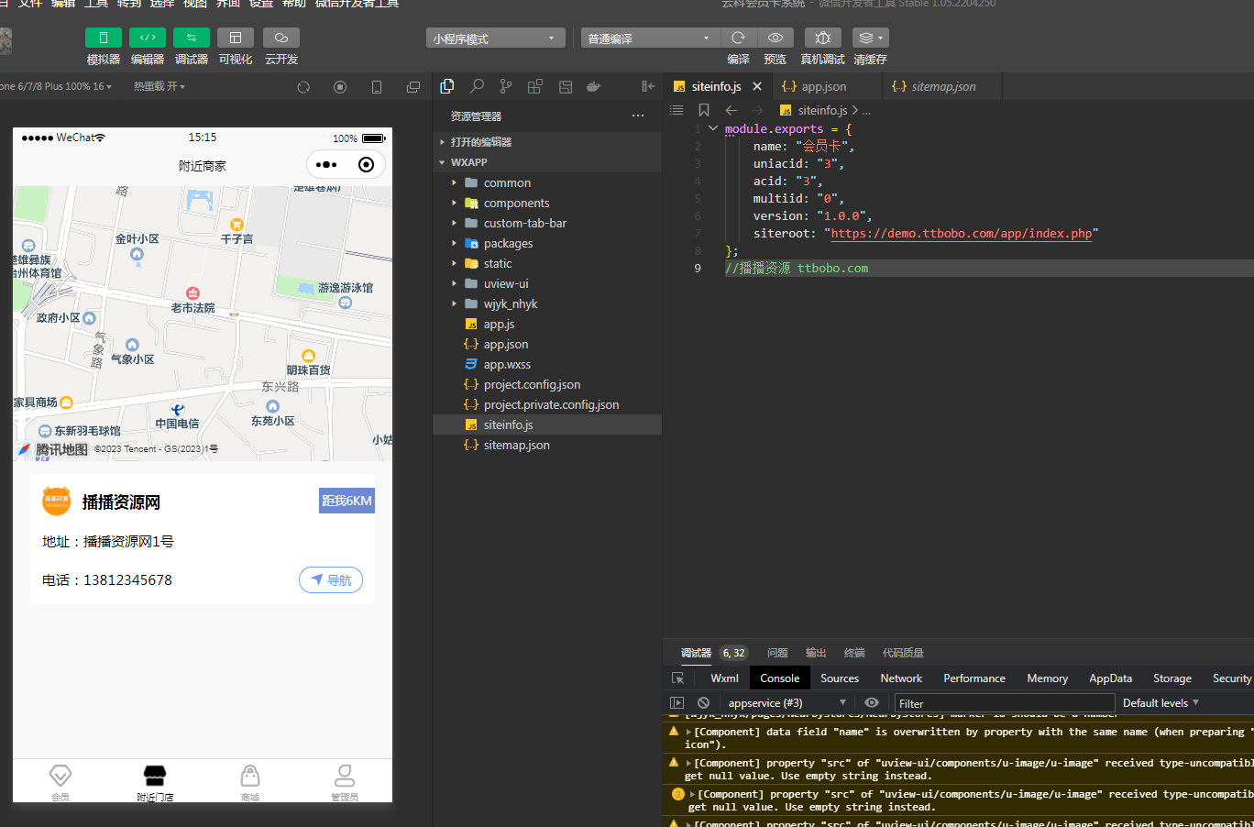Open the AppData devtools tab
The height and width of the screenshot is (827, 1254).
[1110, 678]
